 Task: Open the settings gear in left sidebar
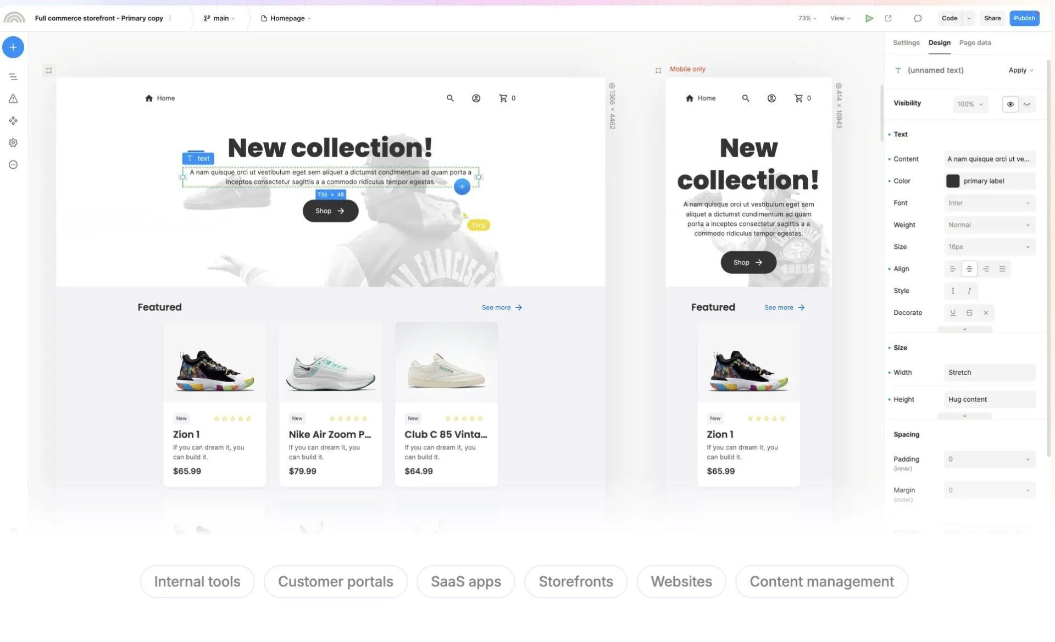(x=13, y=143)
